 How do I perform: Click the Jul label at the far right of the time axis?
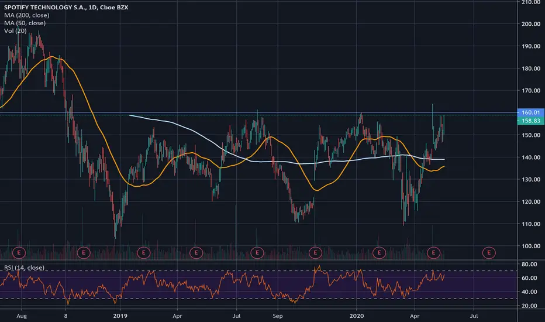(x=474, y=316)
